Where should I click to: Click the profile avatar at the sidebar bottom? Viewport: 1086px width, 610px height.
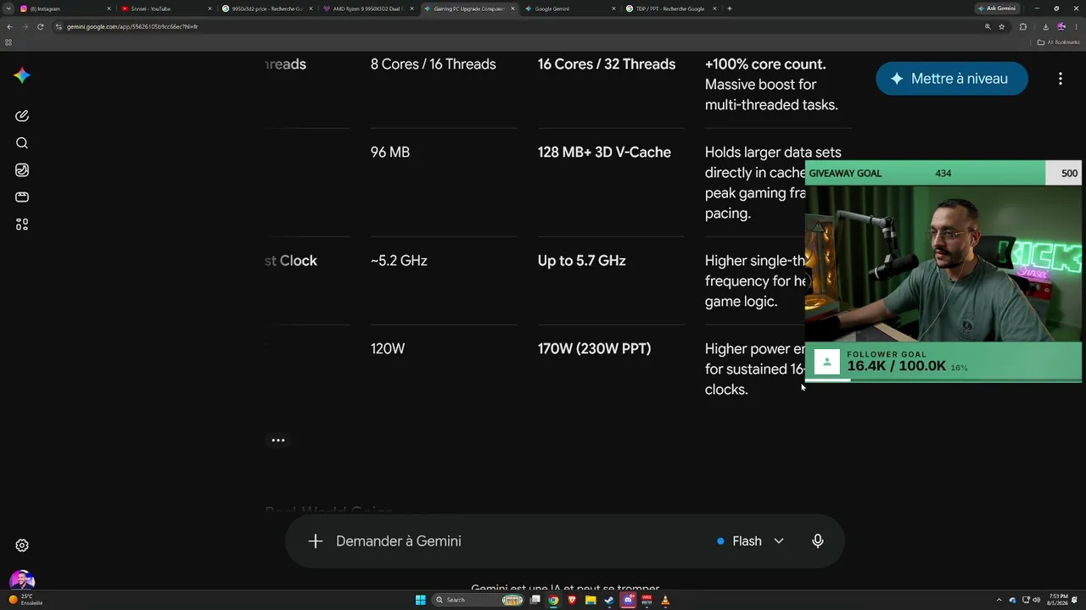pyautogui.click(x=22, y=580)
